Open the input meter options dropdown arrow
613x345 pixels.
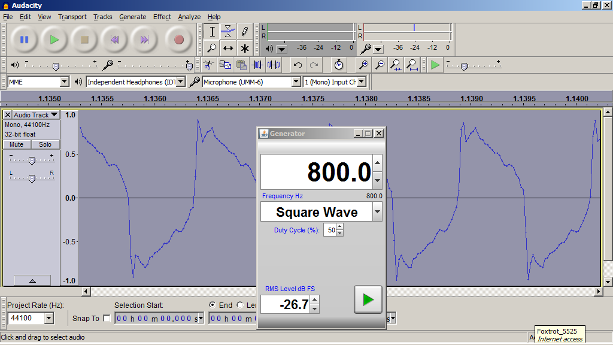378,49
